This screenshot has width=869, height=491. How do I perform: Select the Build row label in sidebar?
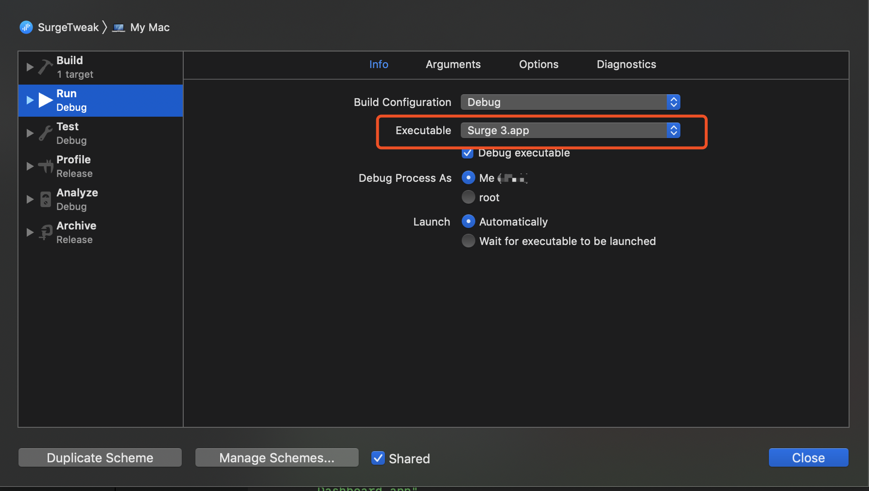pos(70,60)
